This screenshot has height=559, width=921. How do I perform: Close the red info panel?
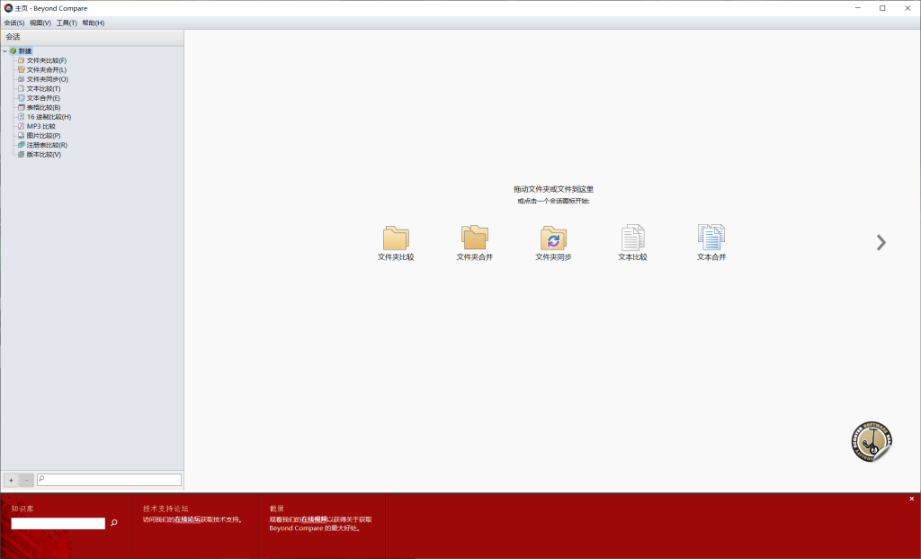[x=911, y=499]
